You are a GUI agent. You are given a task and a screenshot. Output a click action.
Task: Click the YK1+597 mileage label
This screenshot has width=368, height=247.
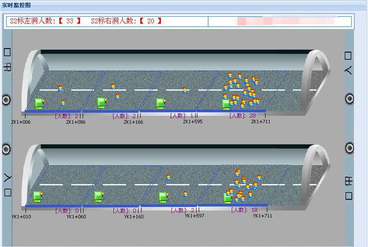194,216
